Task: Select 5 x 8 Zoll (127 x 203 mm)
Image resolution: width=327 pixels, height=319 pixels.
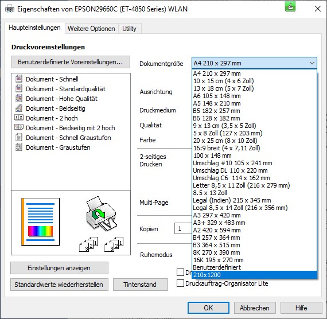Action: point(254,133)
